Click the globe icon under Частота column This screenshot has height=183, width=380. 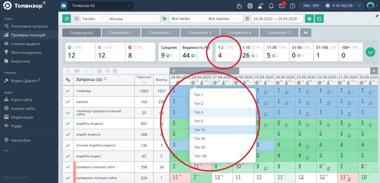click(x=144, y=83)
